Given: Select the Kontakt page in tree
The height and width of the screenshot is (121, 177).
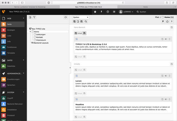Looking at the screenshot, I should tap(39, 37).
